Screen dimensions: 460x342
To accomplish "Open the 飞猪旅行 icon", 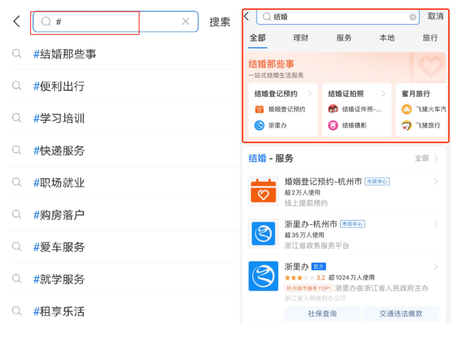I will (x=407, y=125).
